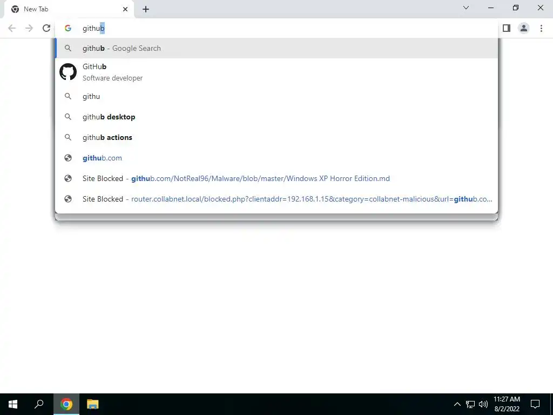
Task: Click the browser back arrow
Action: tap(12, 28)
